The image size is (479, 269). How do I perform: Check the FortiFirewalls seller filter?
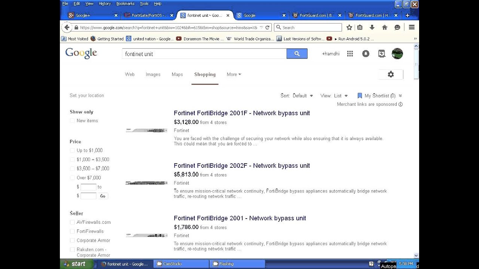tap(72, 231)
